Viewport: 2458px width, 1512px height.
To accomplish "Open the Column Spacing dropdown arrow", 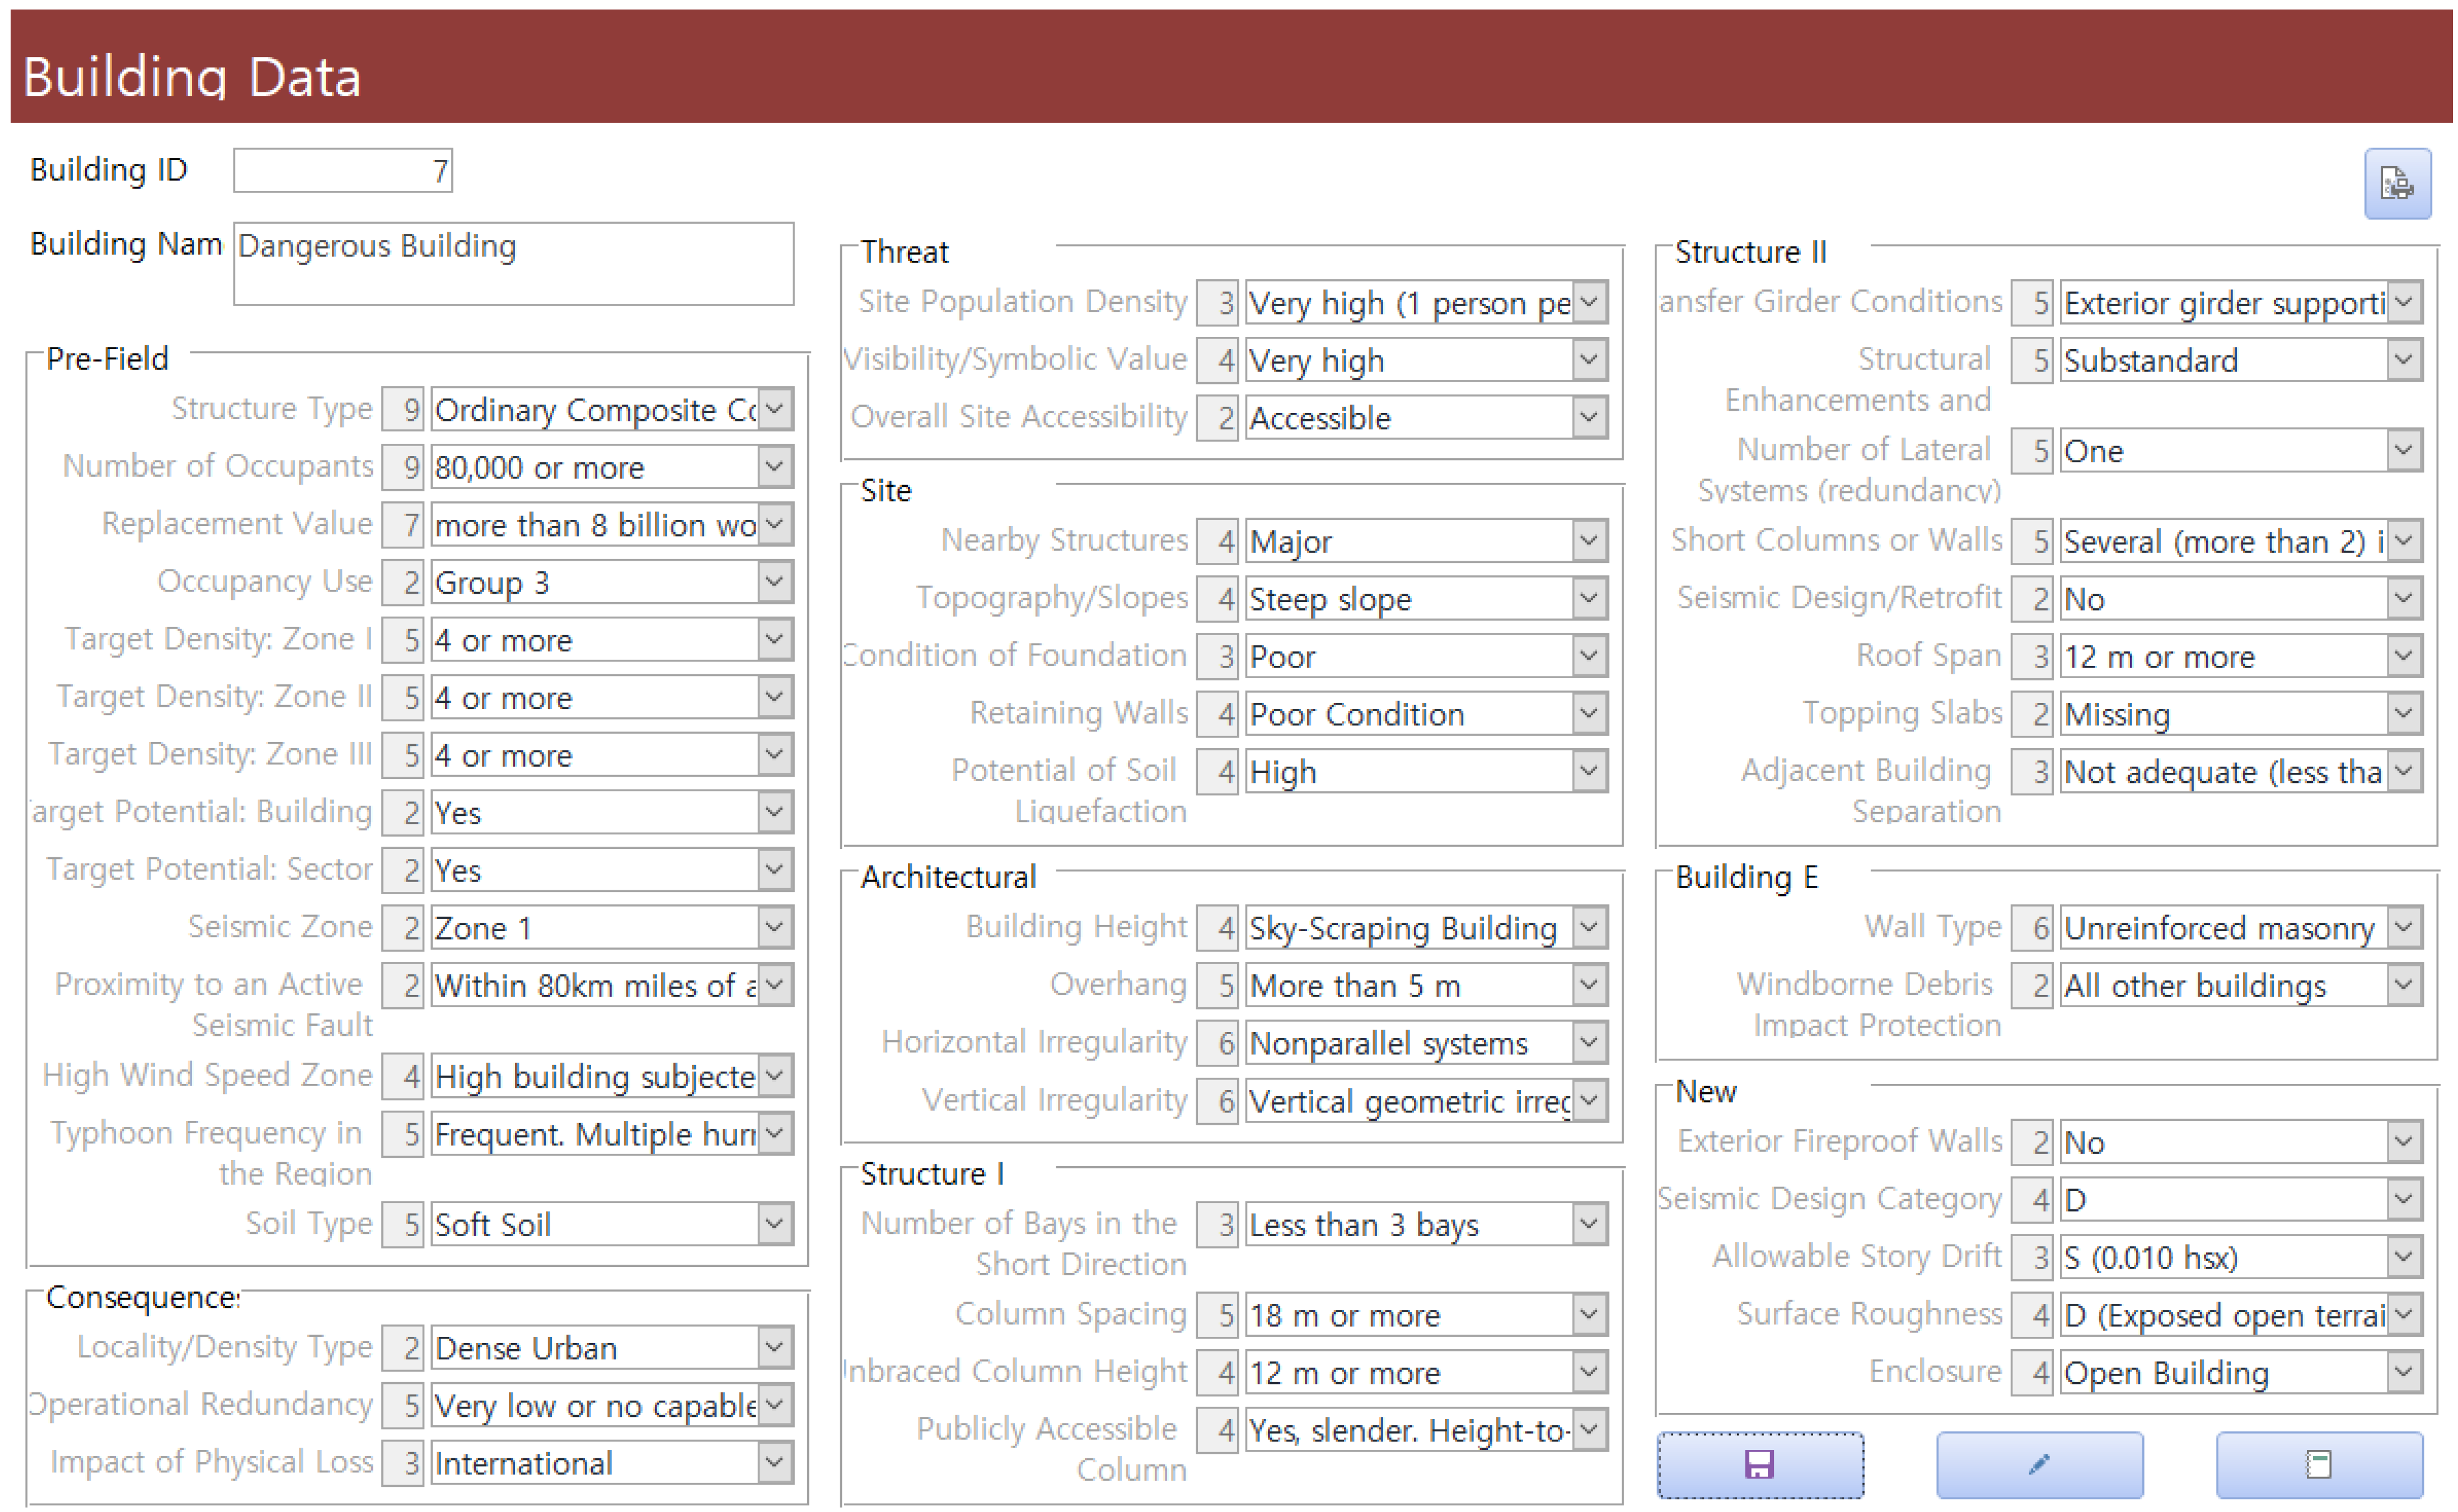I will tap(1589, 1314).
